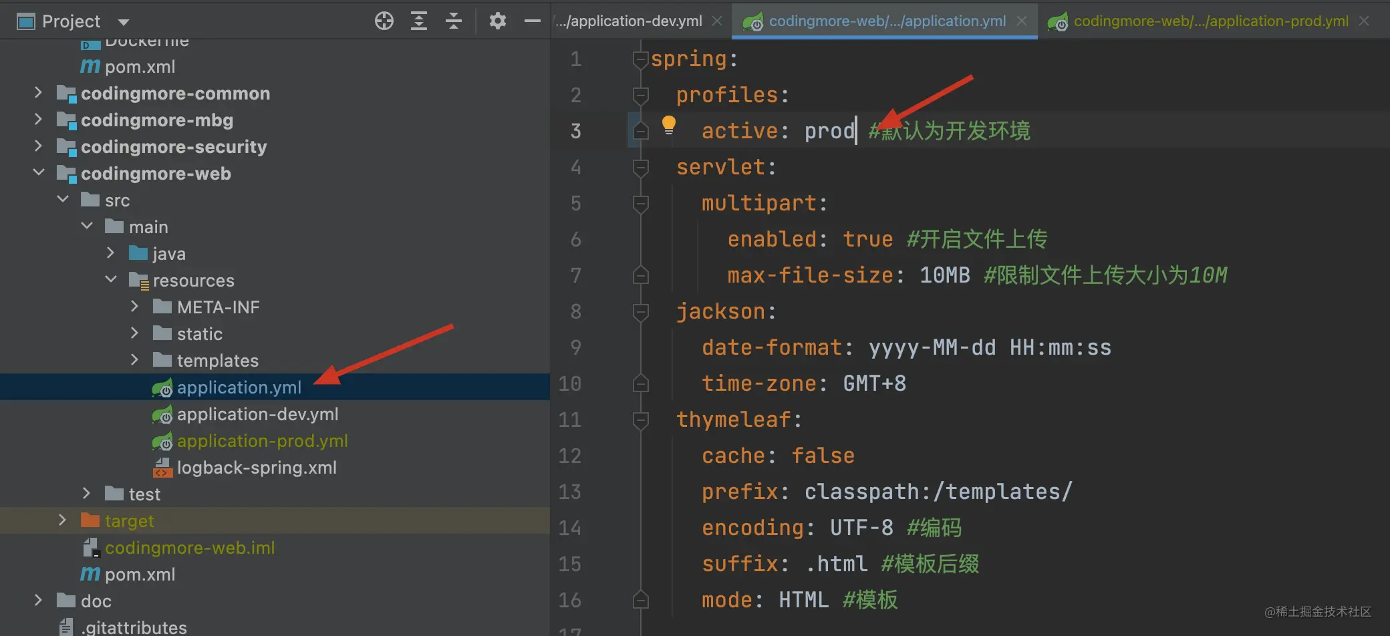Click the Spring icon beside application-dev.yml
This screenshot has width=1390, height=636.
(x=162, y=415)
